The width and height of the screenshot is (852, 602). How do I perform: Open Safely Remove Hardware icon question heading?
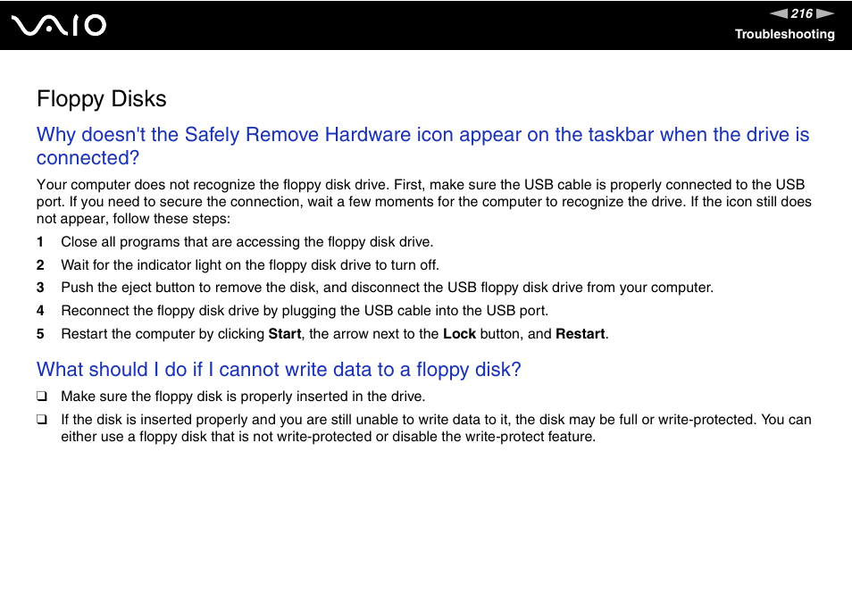(x=422, y=146)
